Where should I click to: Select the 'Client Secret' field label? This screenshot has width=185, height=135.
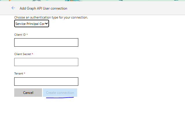point(23,54)
